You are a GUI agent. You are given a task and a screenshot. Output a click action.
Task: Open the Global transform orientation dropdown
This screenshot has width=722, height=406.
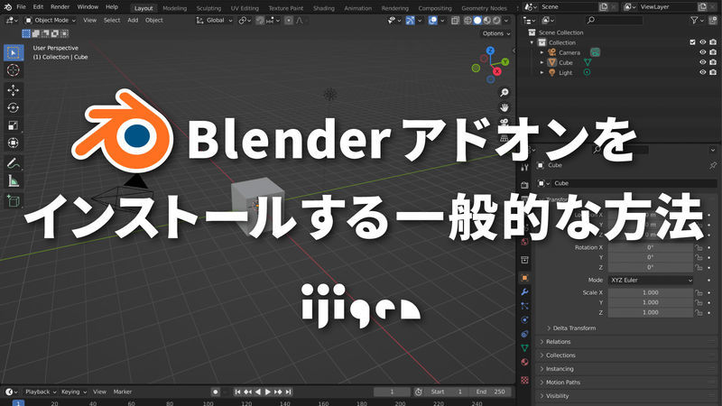[x=215, y=20]
